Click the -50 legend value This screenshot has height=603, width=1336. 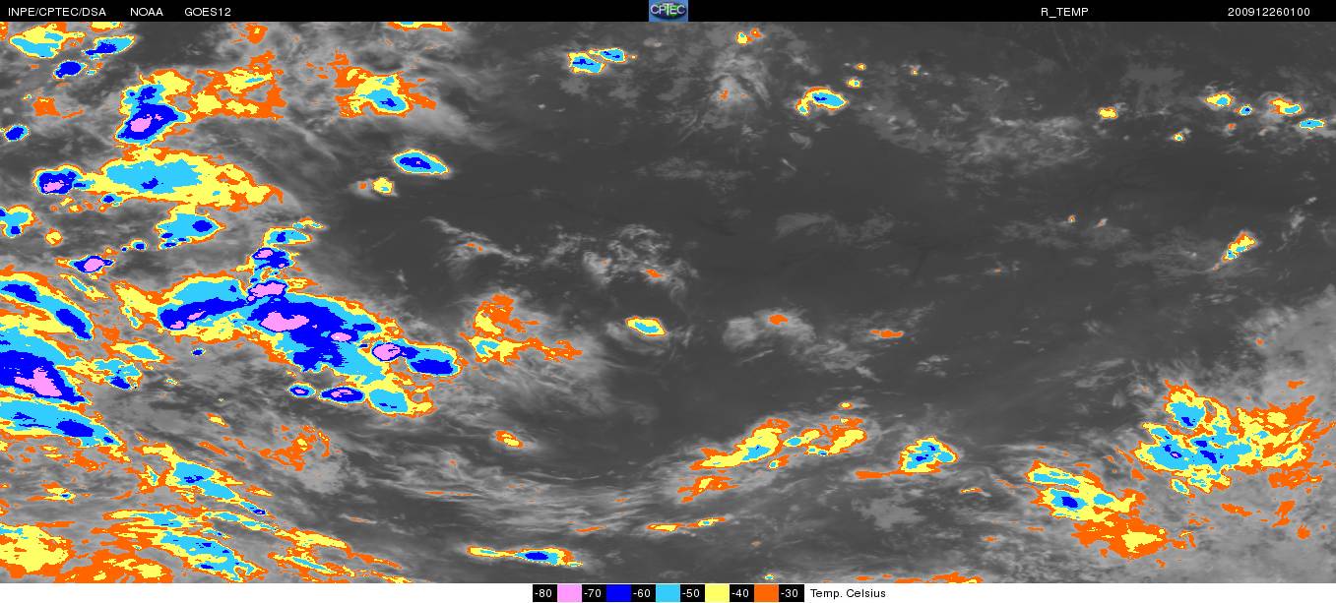click(692, 593)
